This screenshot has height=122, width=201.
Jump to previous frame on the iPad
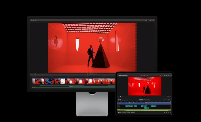point(119,97)
